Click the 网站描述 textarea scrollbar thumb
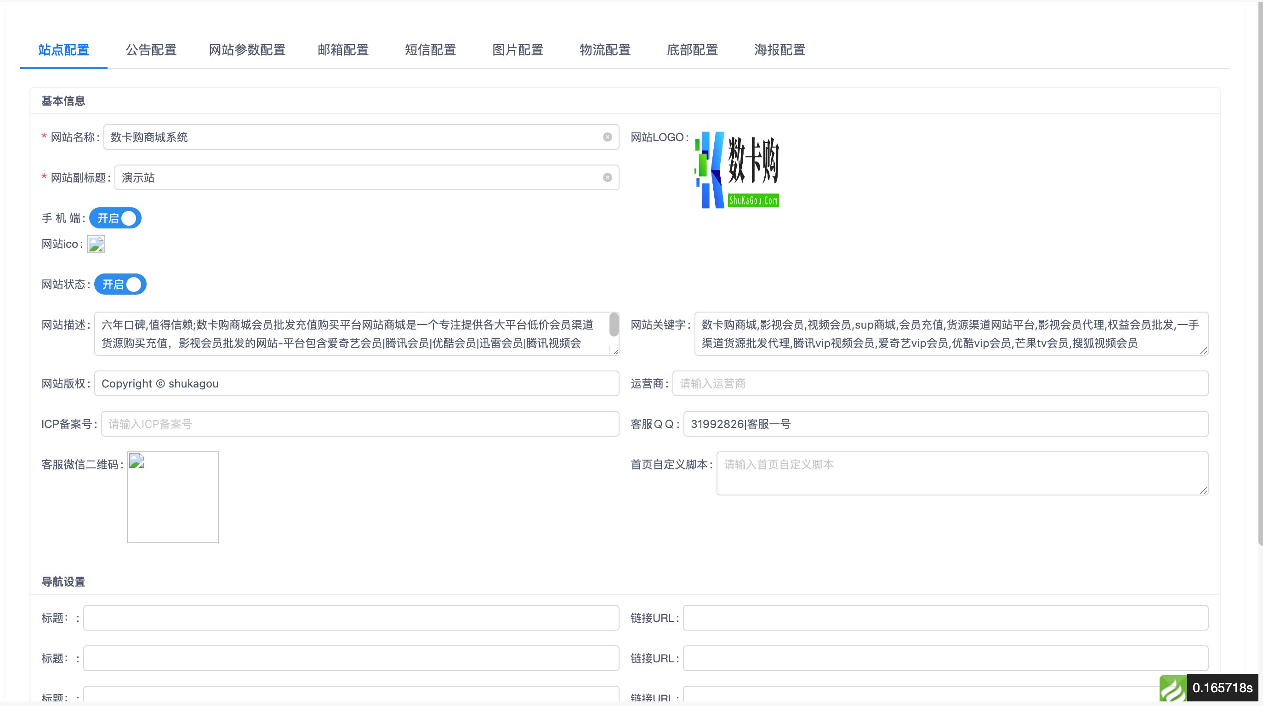This screenshot has height=706, width=1263. 614,325
